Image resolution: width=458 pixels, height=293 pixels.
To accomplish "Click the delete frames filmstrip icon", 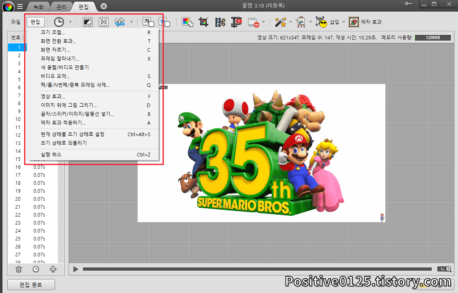I will pos(253,22).
